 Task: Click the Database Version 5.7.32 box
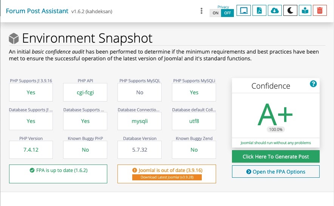coord(140,150)
